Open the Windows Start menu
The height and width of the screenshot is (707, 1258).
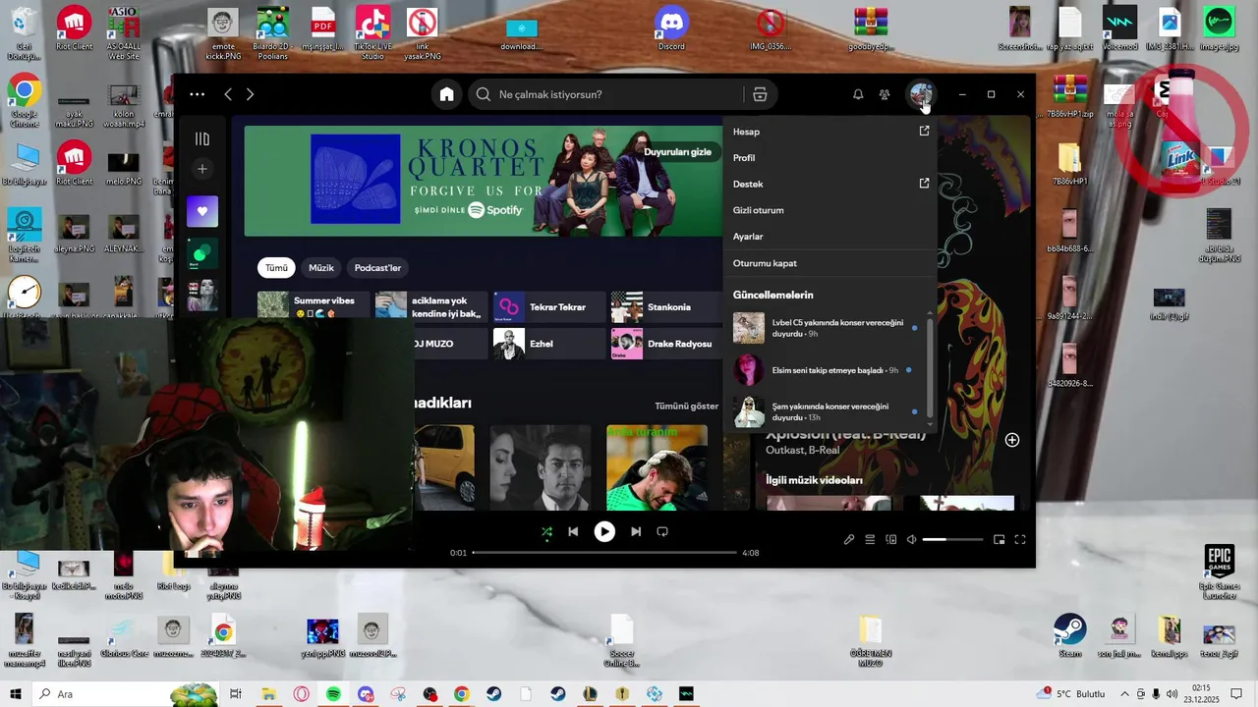coord(15,694)
